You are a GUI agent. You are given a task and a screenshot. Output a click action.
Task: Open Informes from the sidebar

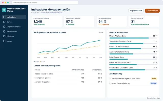(x=14, y=36)
